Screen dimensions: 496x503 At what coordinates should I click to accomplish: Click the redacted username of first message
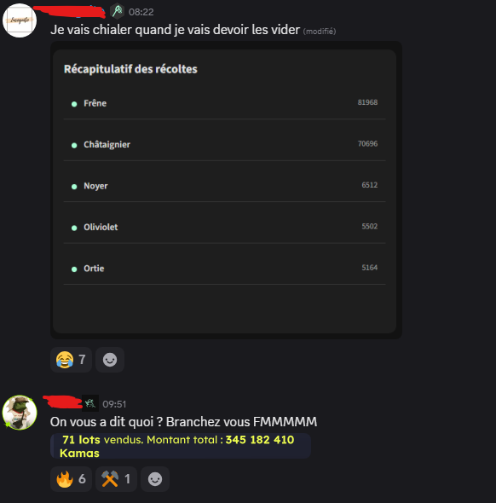tap(70, 12)
